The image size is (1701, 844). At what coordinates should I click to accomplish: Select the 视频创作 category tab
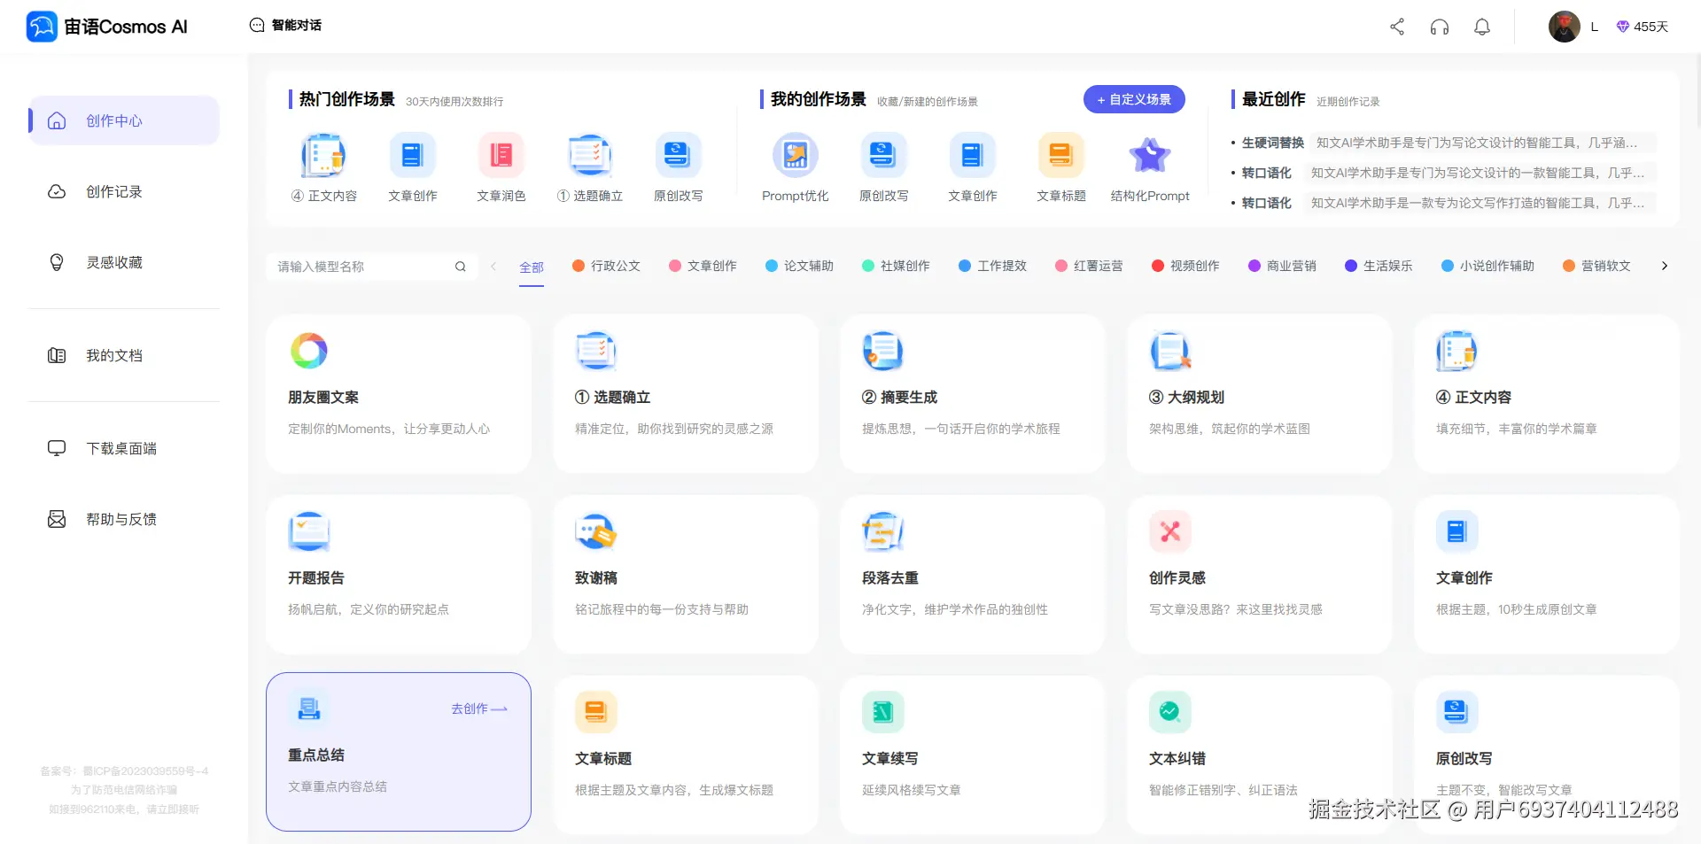[1186, 266]
